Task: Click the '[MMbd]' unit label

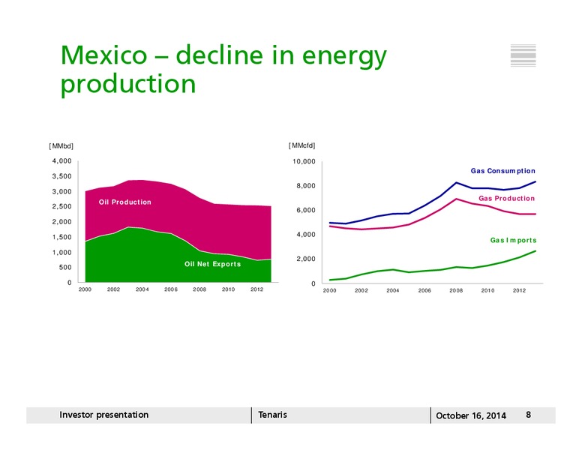Action: click(x=61, y=146)
